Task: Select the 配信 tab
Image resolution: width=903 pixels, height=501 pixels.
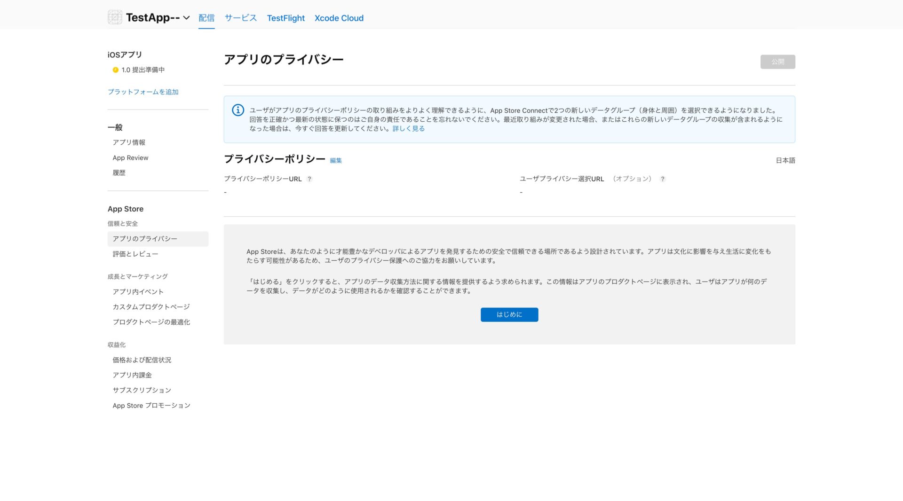Action: pyautogui.click(x=206, y=18)
